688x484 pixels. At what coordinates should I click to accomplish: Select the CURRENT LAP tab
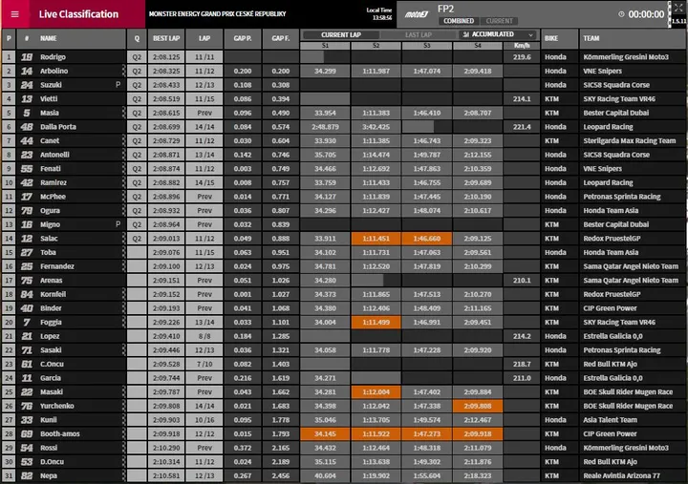click(341, 34)
